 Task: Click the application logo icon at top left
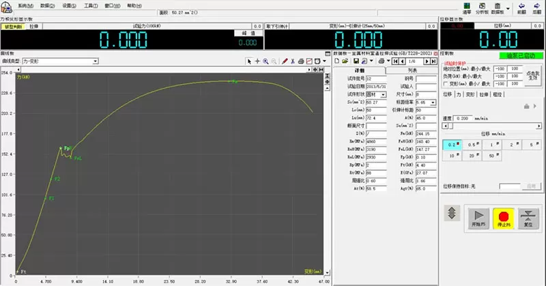(x=6, y=7)
